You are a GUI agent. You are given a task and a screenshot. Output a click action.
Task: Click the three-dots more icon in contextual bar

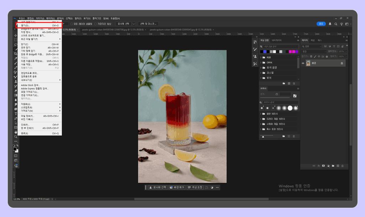(217, 187)
